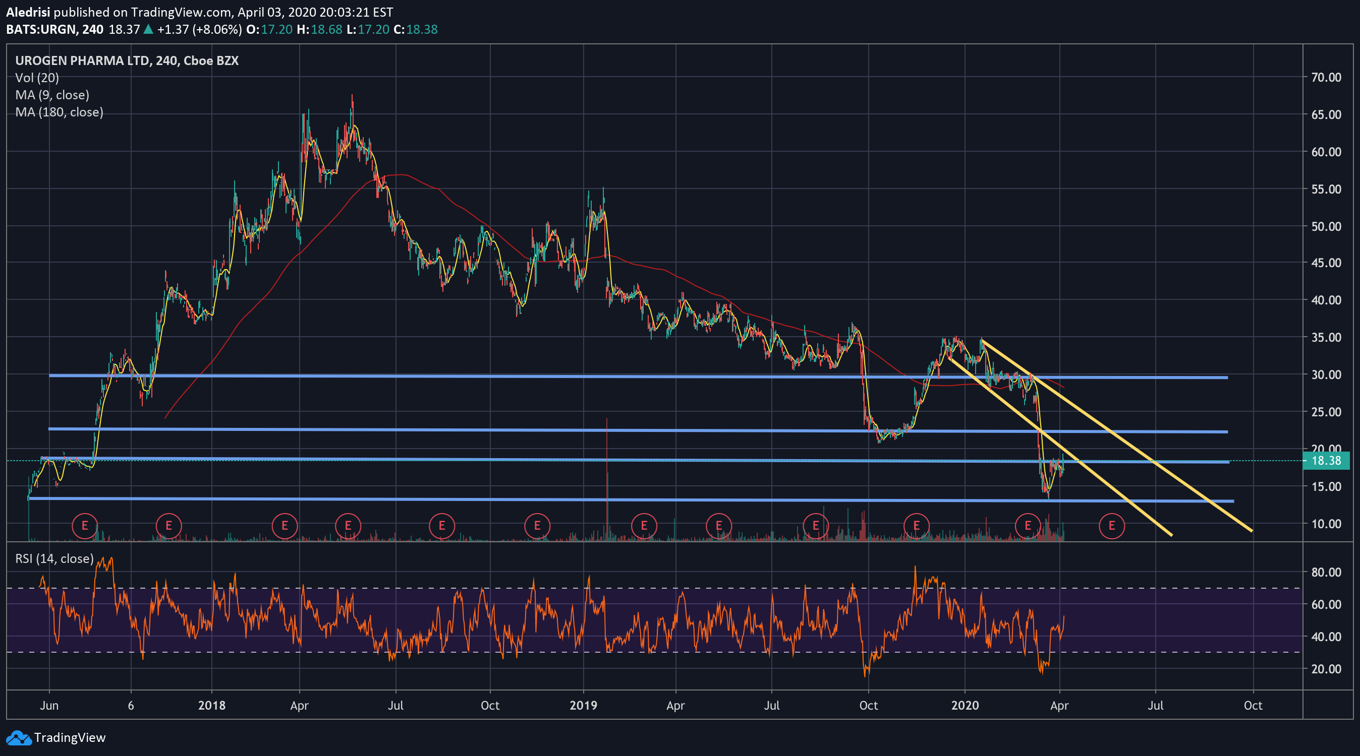Open the Aledrisi author name link
The height and width of the screenshot is (756, 1360).
(x=27, y=12)
